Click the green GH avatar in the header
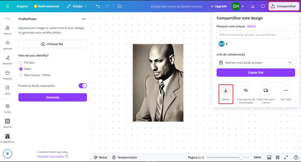The width and height of the screenshot is (301, 162). [236, 6]
